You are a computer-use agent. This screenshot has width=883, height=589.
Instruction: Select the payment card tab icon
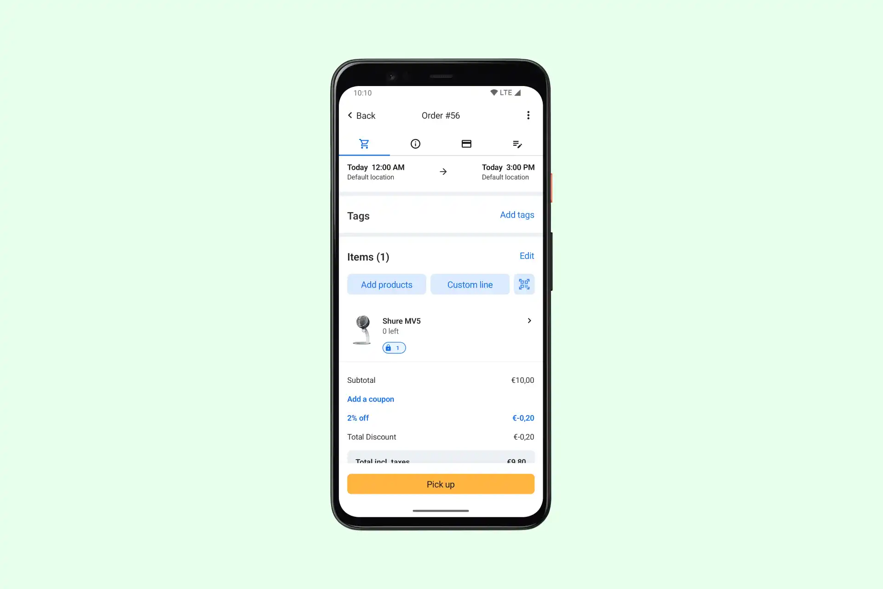coord(466,143)
